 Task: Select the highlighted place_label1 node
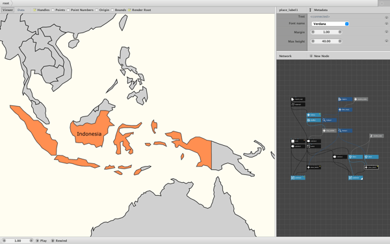tap(371, 167)
